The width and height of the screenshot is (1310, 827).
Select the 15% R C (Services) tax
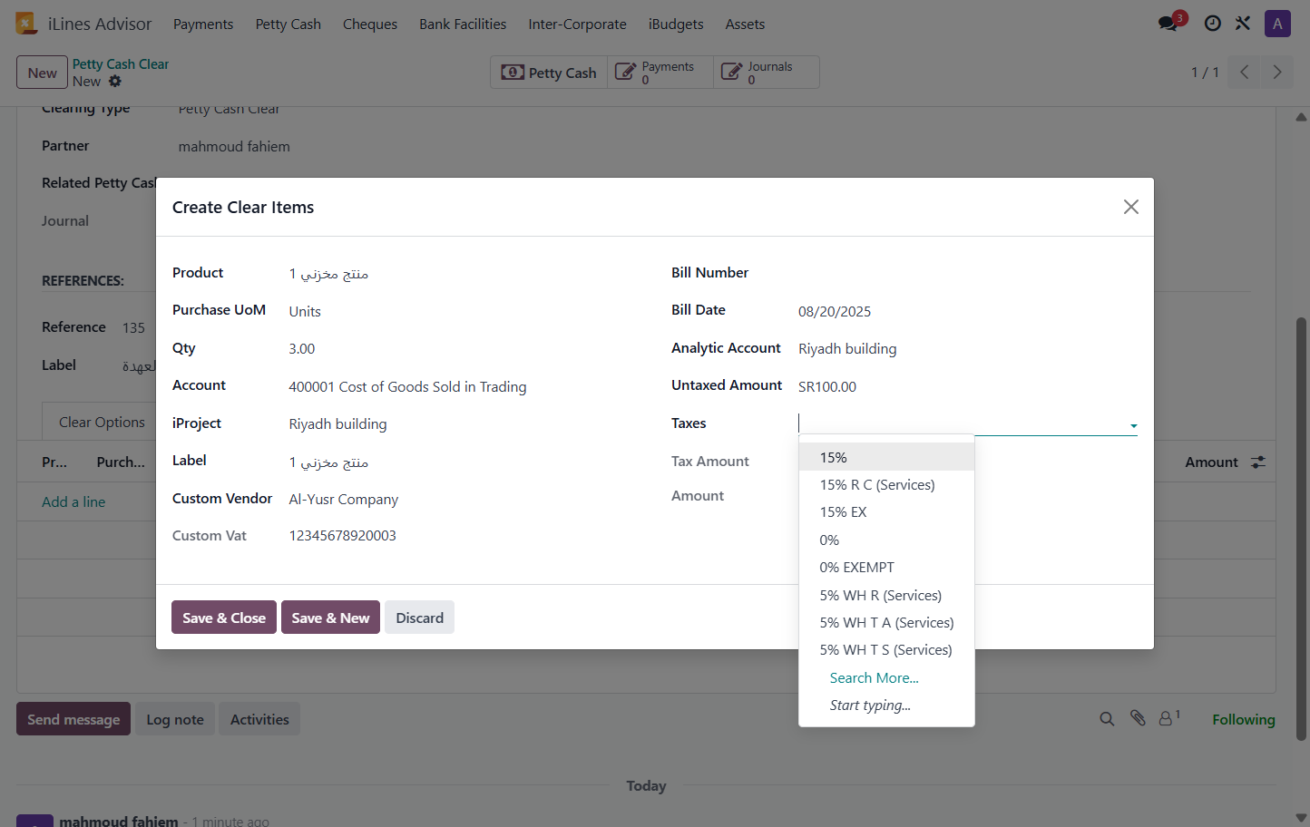(886, 485)
